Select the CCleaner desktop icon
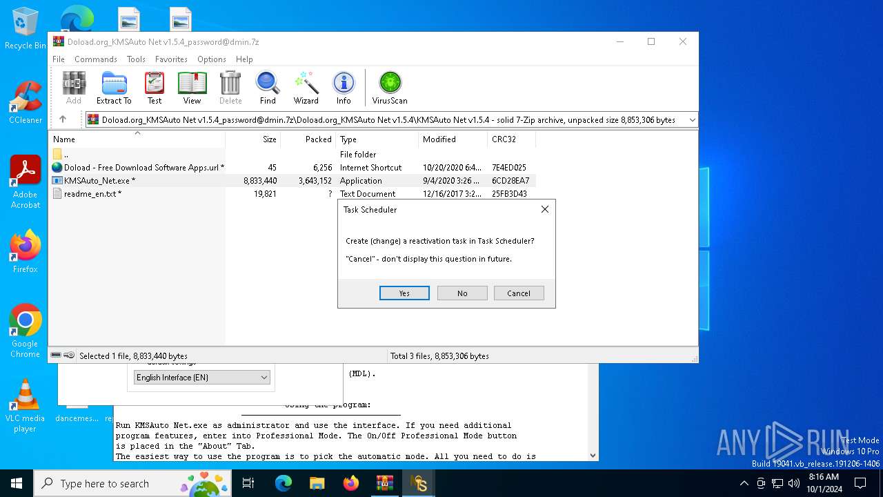This screenshot has height=497, width=883. coord(25,103)
